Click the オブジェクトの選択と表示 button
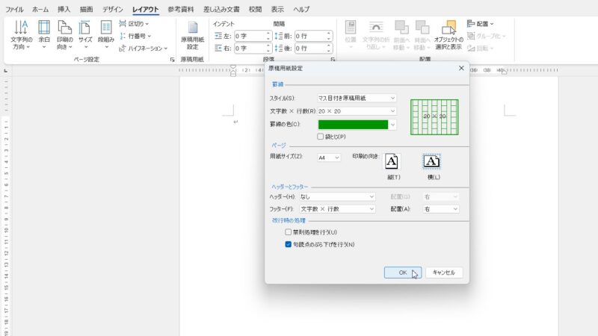This screenshot has height=336, width=598. [449, 35]
